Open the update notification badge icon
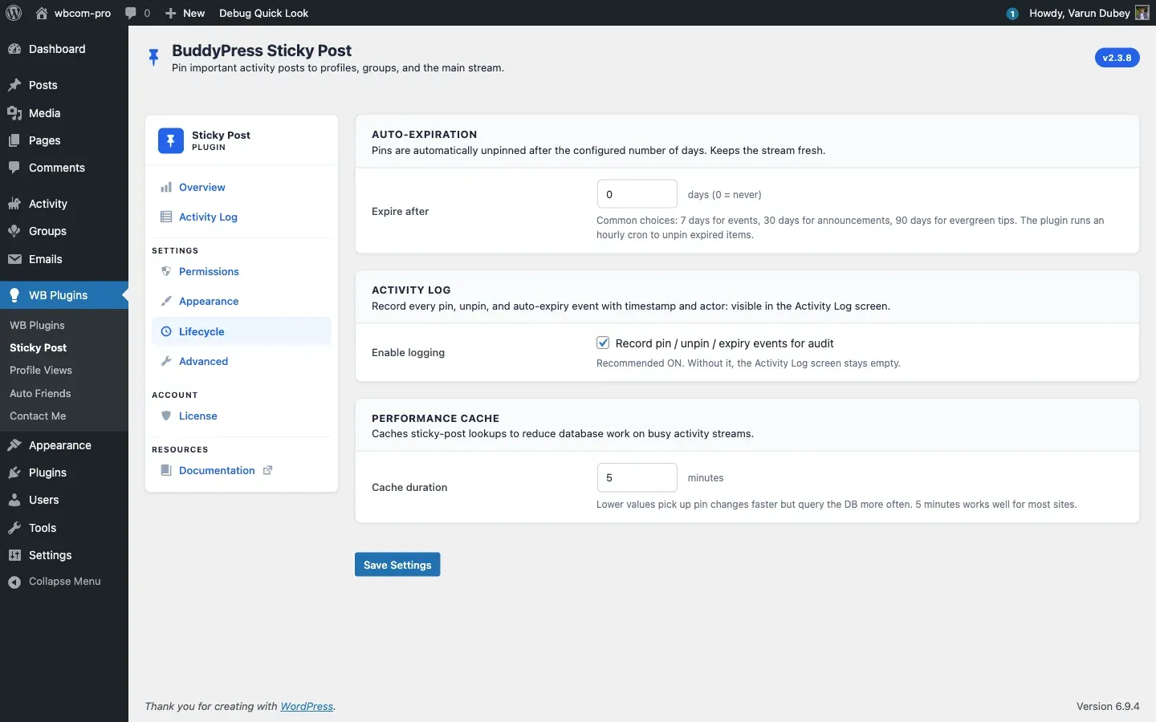The width and height of the screenshot is (1156, 722). click(x=1012, y=13)
